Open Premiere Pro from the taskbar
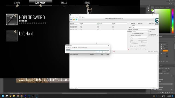The image size is (175, 98). click(x=25, y=96)
